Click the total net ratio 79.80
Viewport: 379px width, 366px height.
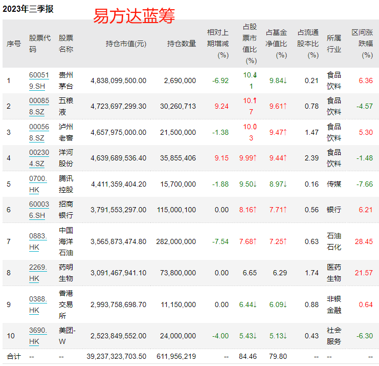278,357
